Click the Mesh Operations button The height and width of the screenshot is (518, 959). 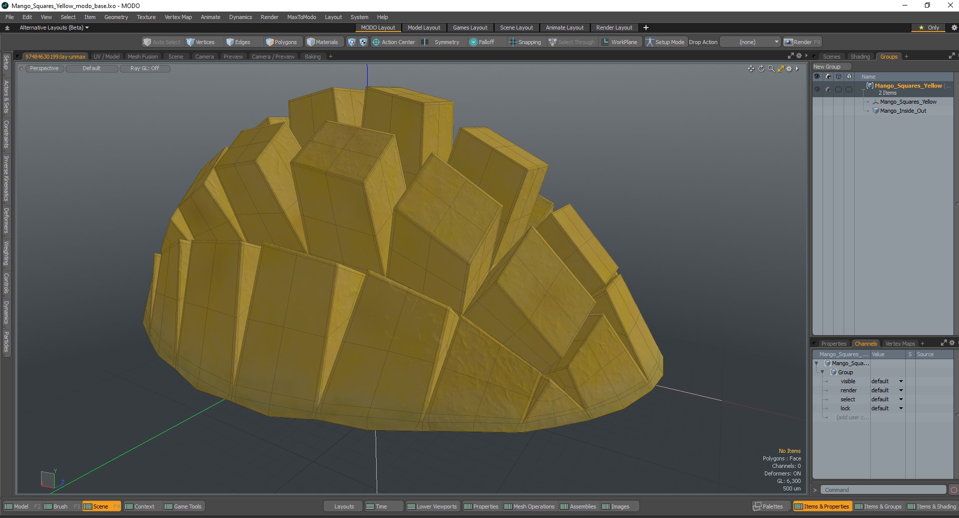click(529, 506)
